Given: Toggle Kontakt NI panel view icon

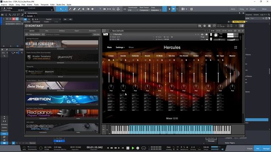Looking at the screenshot, I should point(241,26).
